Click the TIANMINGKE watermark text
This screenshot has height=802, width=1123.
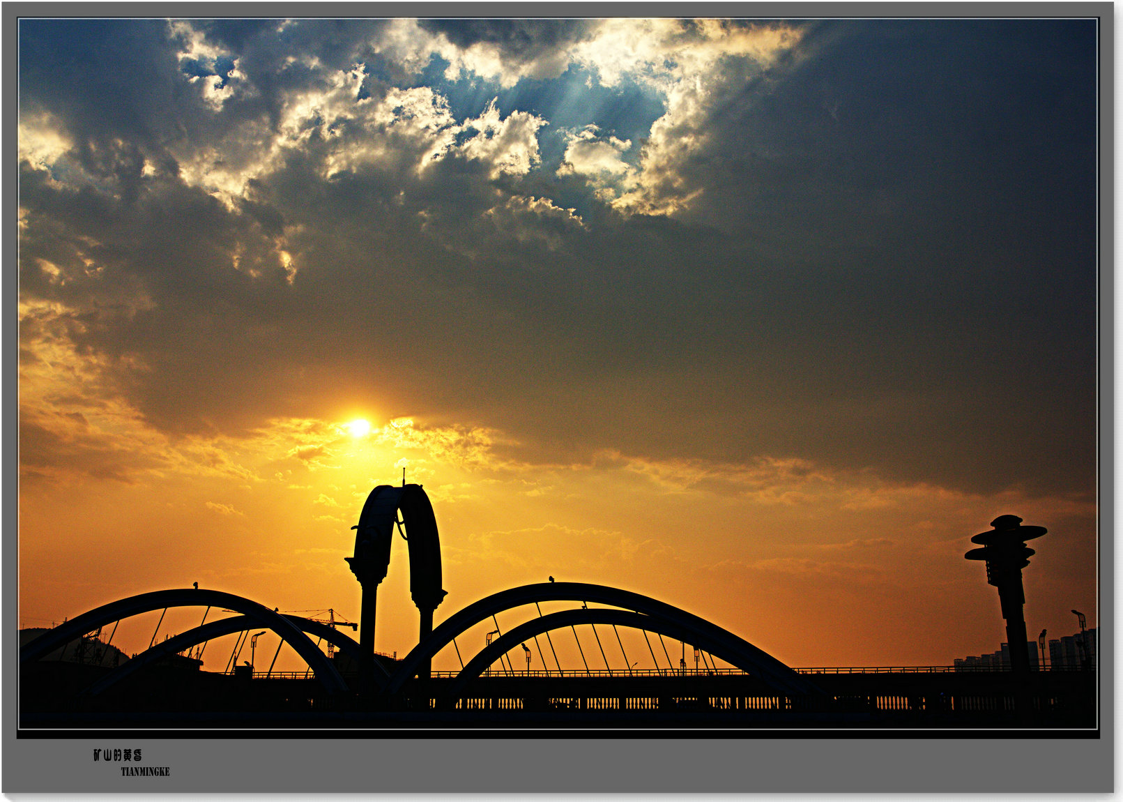tap(145, 771)
